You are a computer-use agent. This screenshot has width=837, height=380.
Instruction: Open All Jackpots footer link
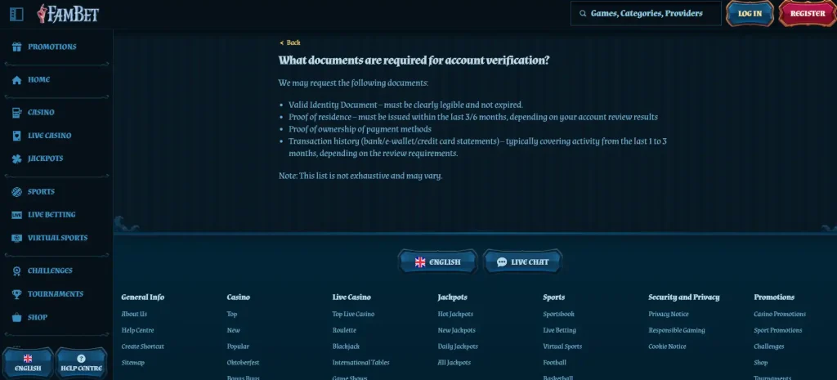tap(454, 363)
